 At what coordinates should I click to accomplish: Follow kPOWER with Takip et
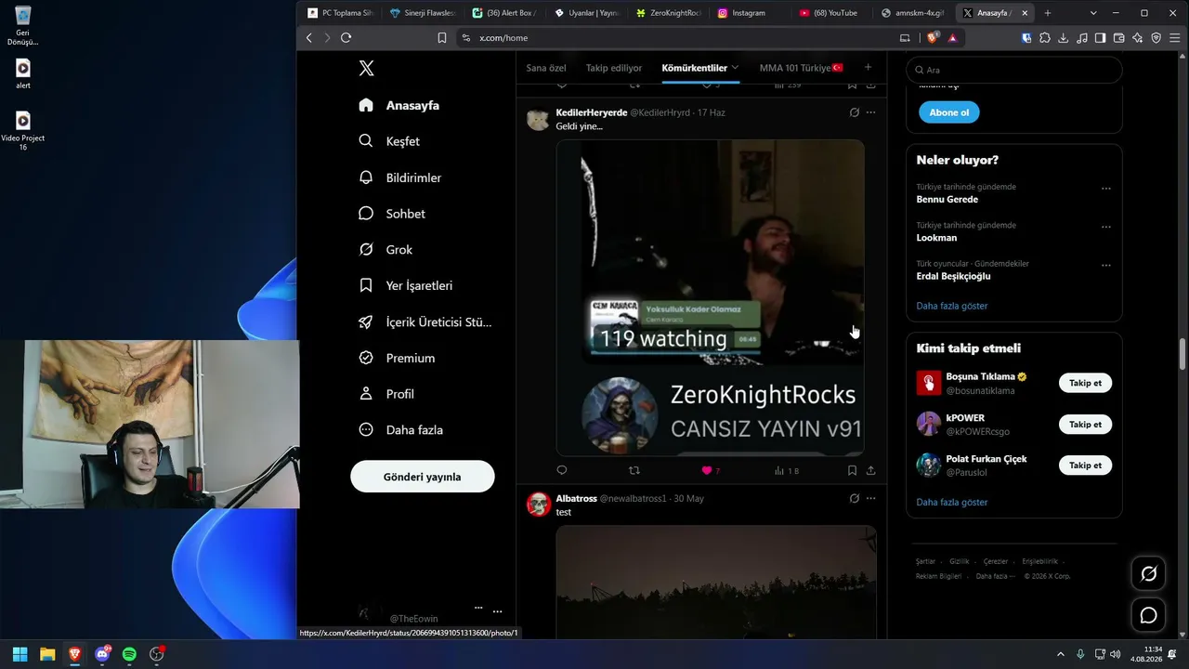tap(1085, 424)
